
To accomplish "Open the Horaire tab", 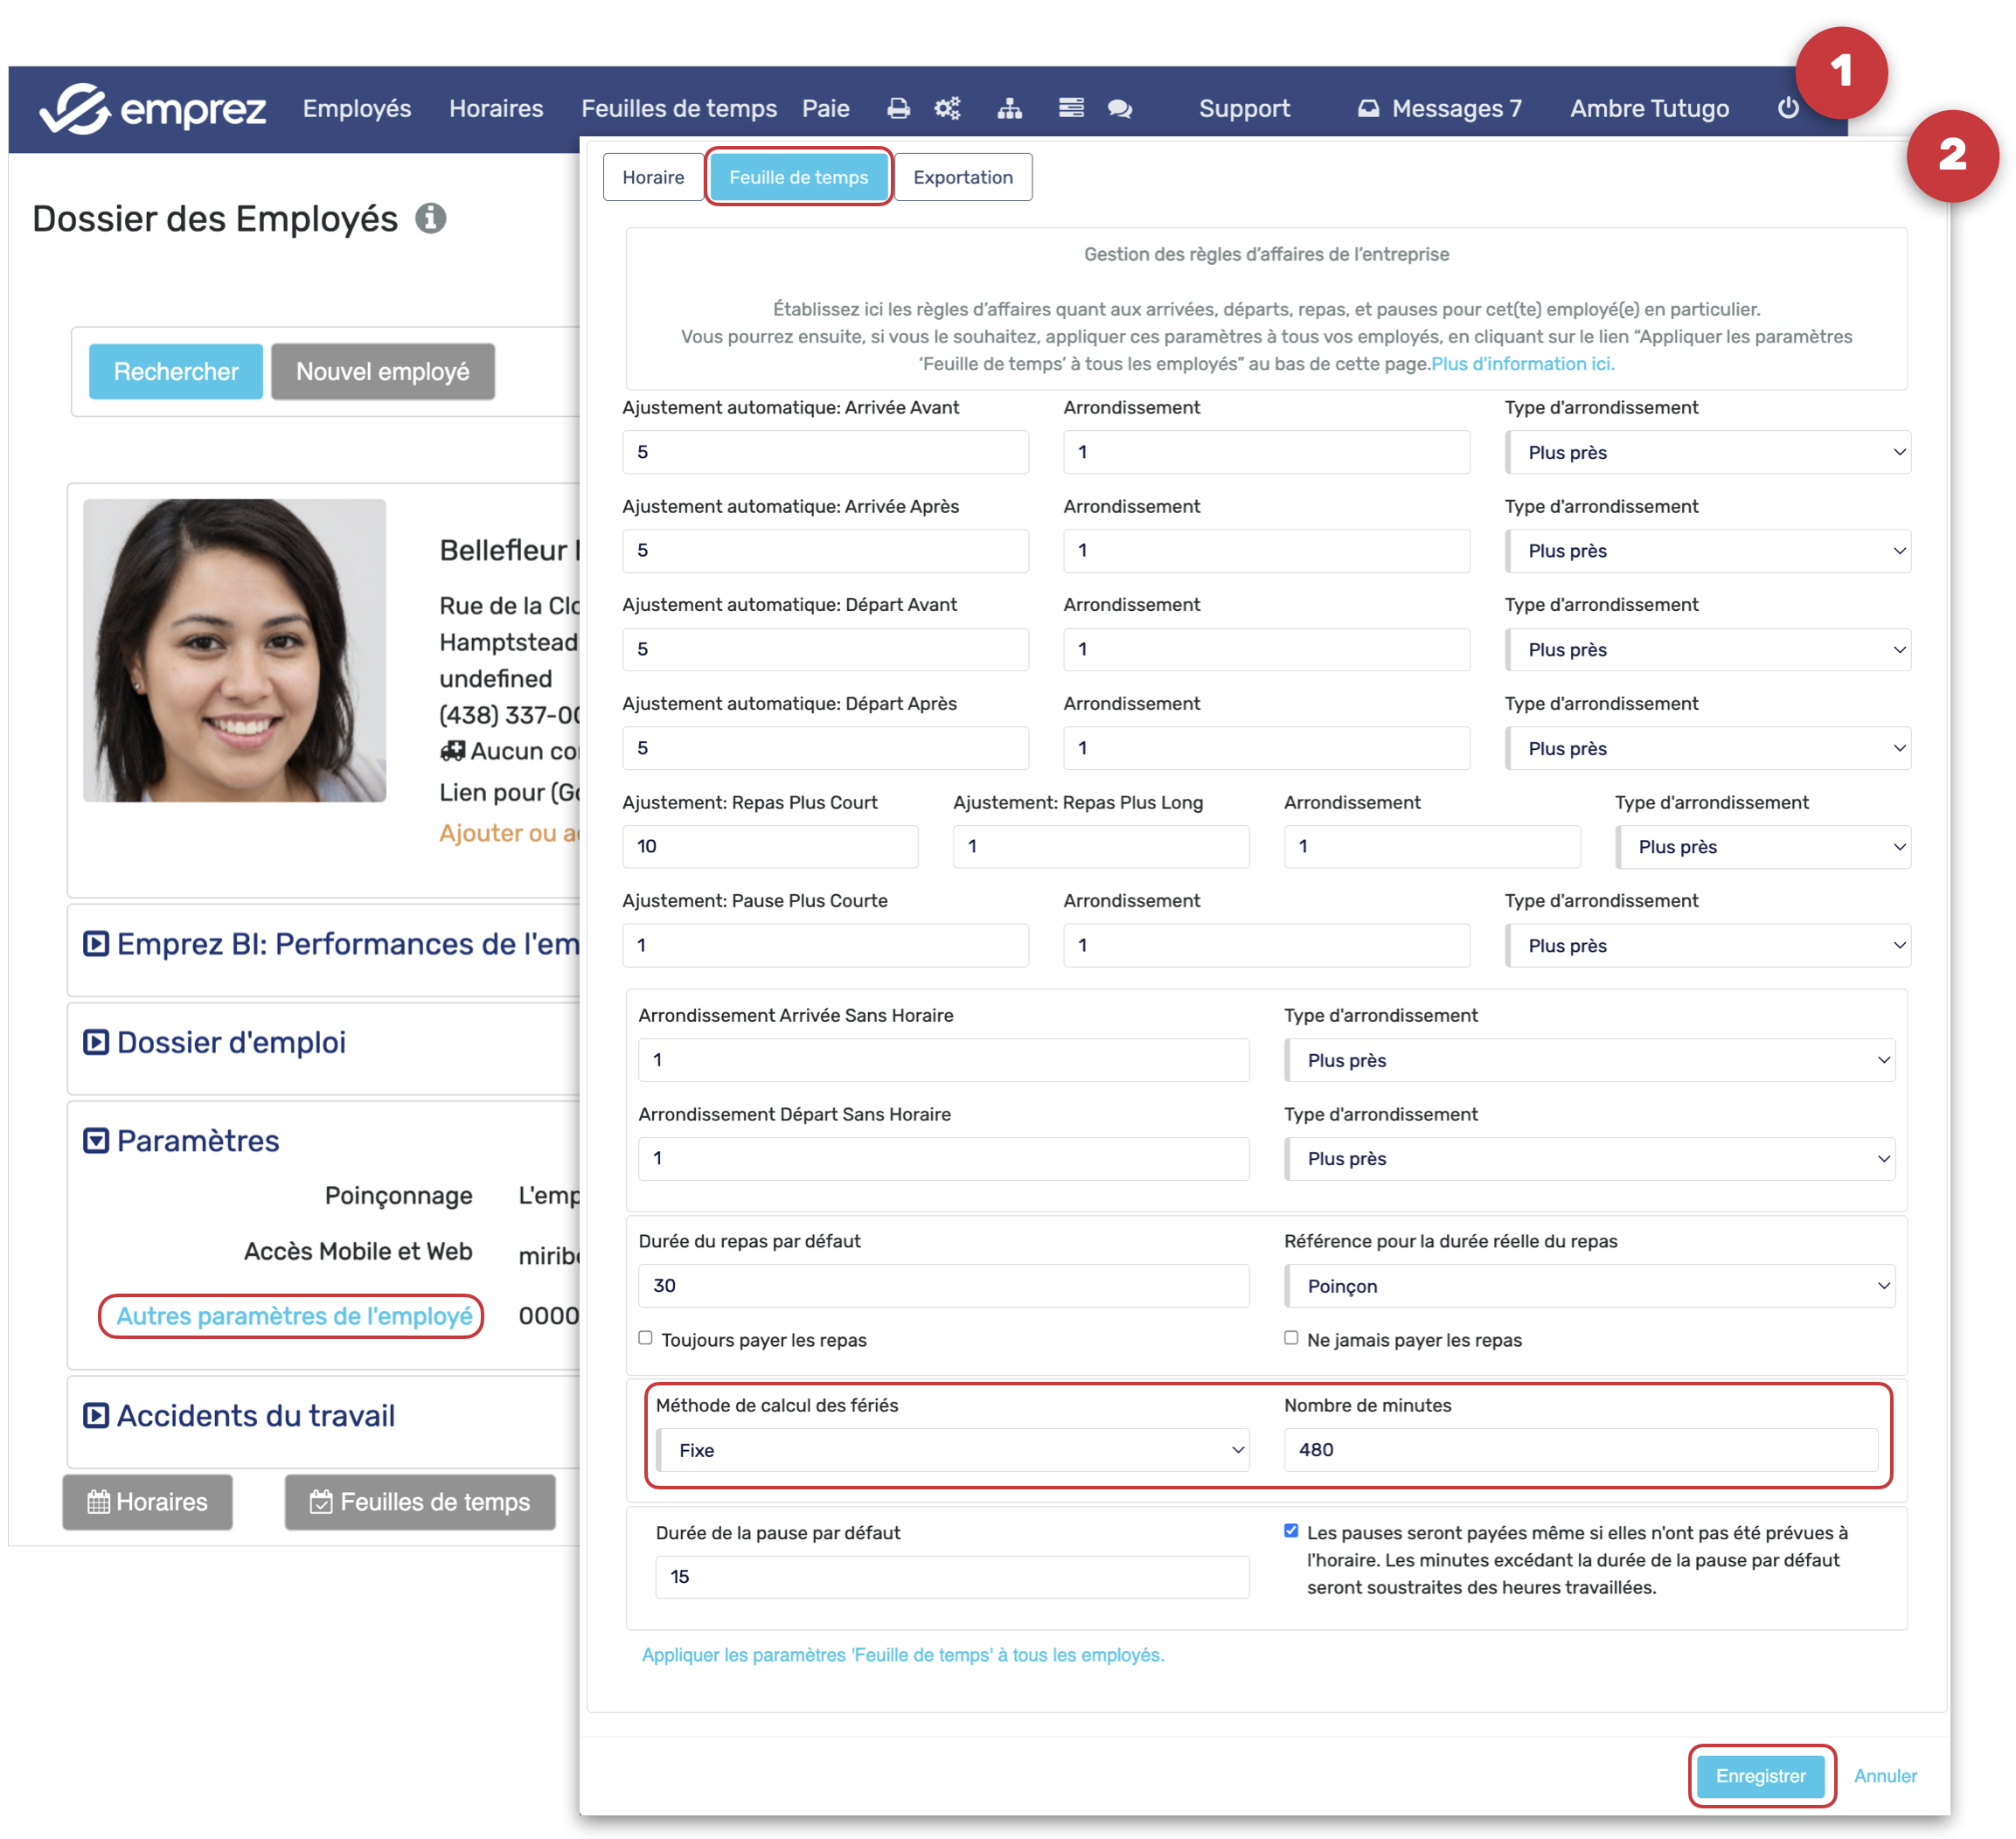I will tap(653, 177).
